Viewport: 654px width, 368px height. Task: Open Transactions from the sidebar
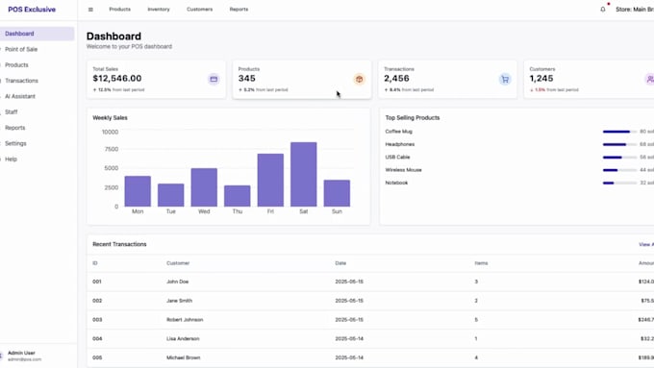tap(38, 81)
